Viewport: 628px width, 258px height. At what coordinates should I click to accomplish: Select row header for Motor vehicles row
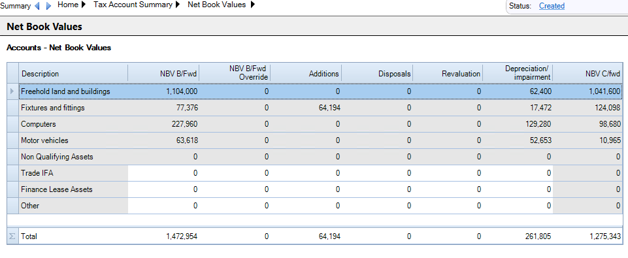[12, 140]
